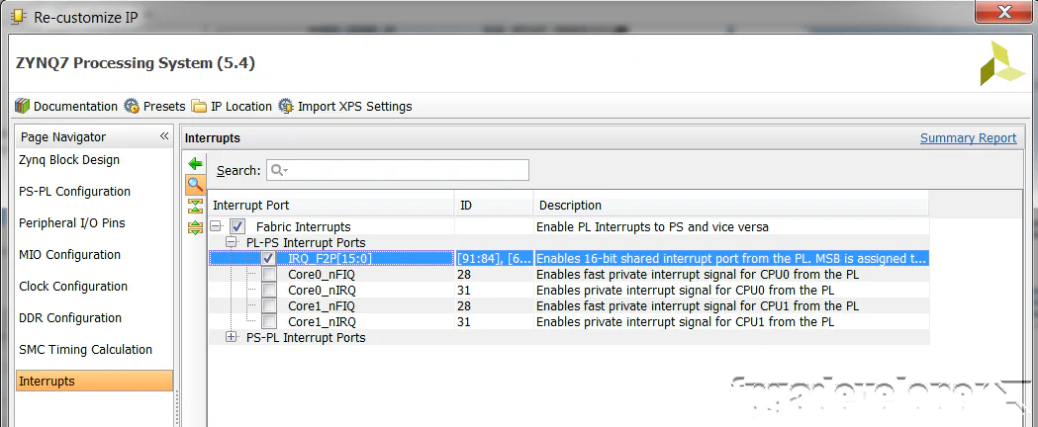Click the Re-customize IP title bar icon
1038x427 pixels.
19,17
